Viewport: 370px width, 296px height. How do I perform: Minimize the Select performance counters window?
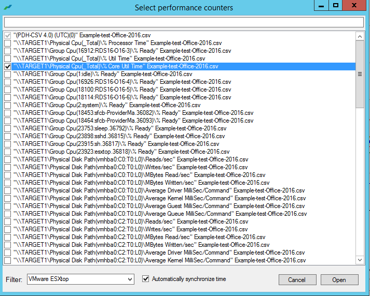321,5
